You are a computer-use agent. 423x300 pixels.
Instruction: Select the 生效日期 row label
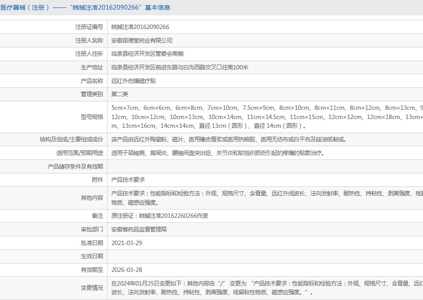pyautogui.click(x=92, y=256)
